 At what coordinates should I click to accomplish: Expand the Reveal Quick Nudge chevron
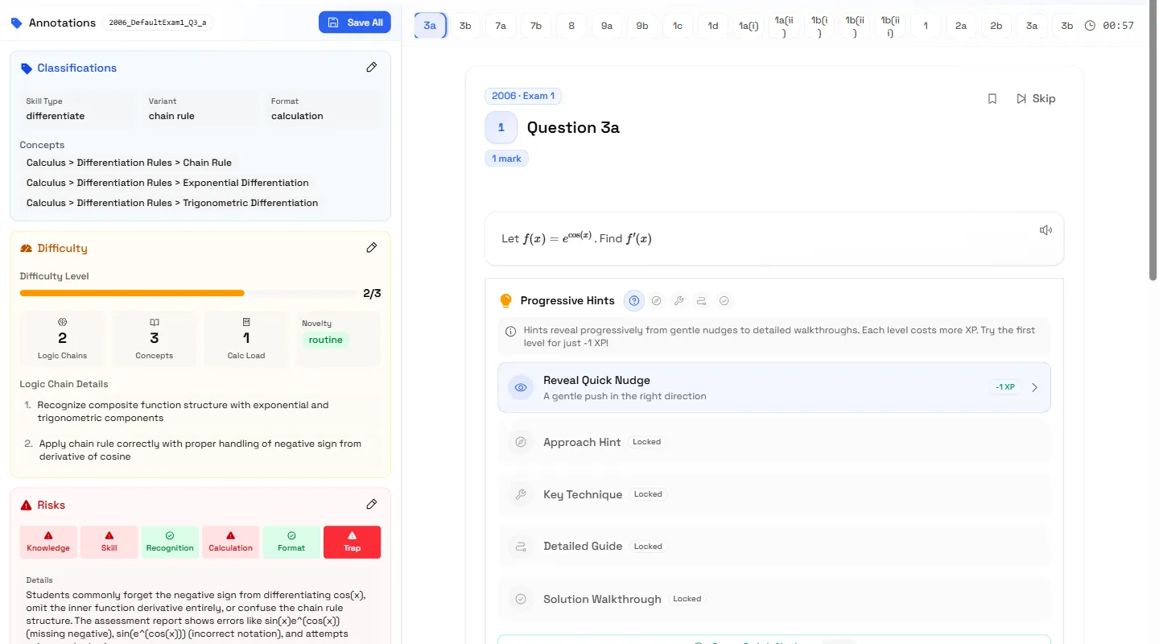click(1035, 387)
